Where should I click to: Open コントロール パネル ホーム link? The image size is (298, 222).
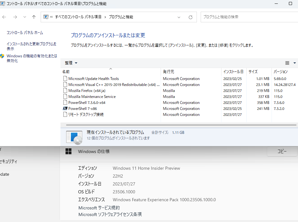[25, 33]
